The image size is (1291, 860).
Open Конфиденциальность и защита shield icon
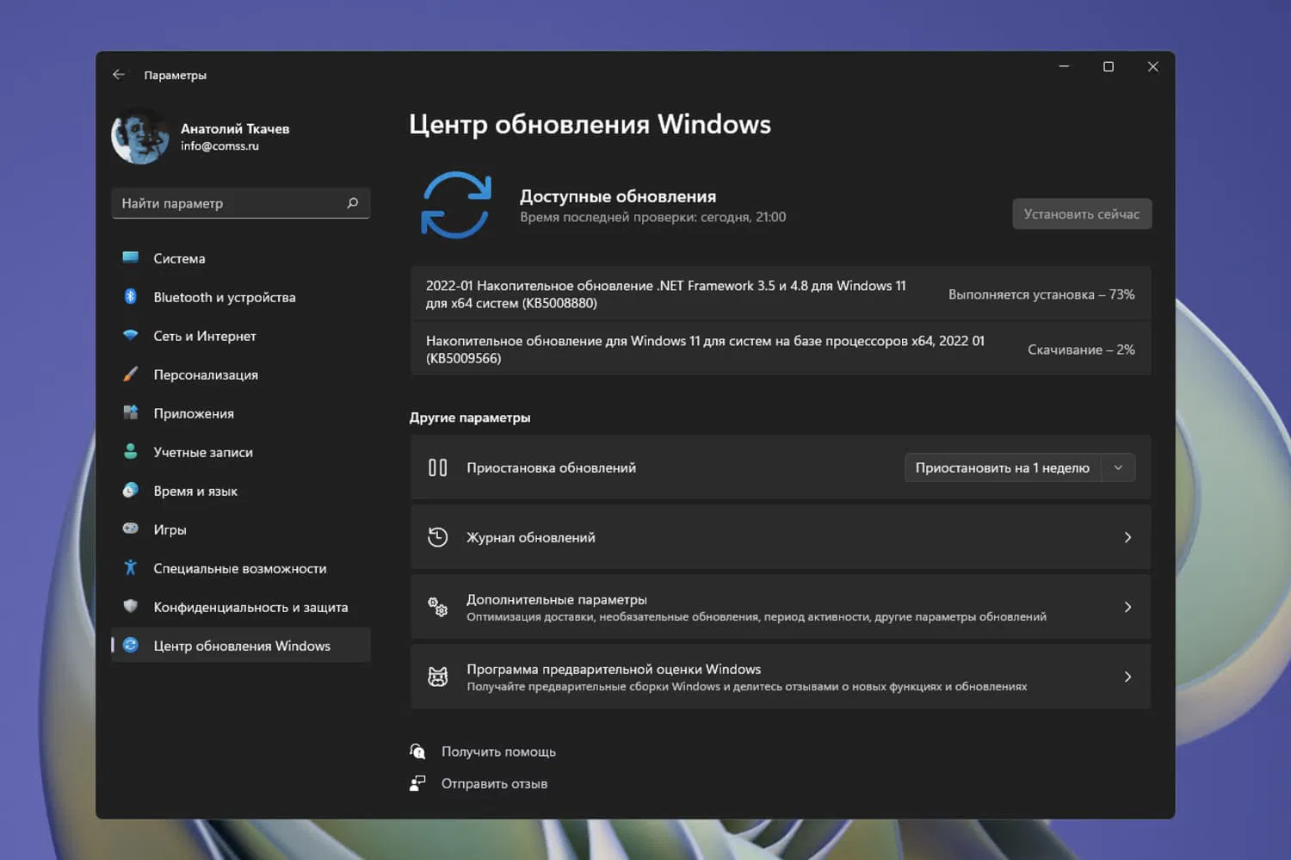(x=130, y=606)
